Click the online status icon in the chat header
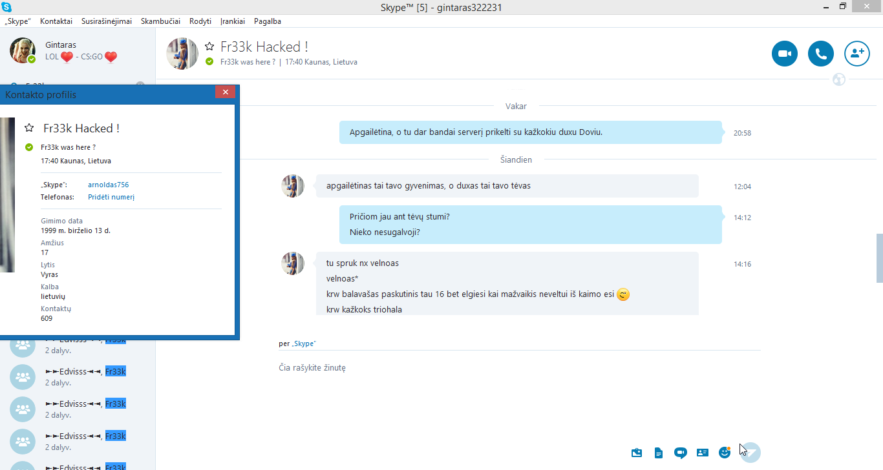The width and height of the screenshot is (883, 470). pos(209,62)
